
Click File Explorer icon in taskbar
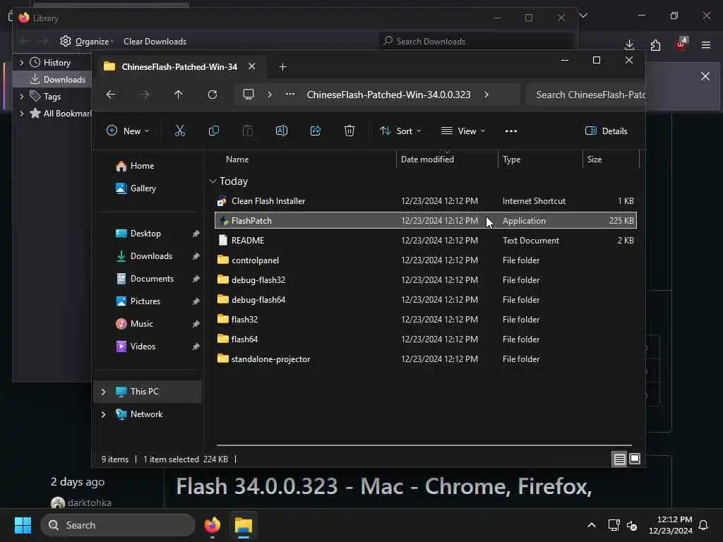coord(243,525)
